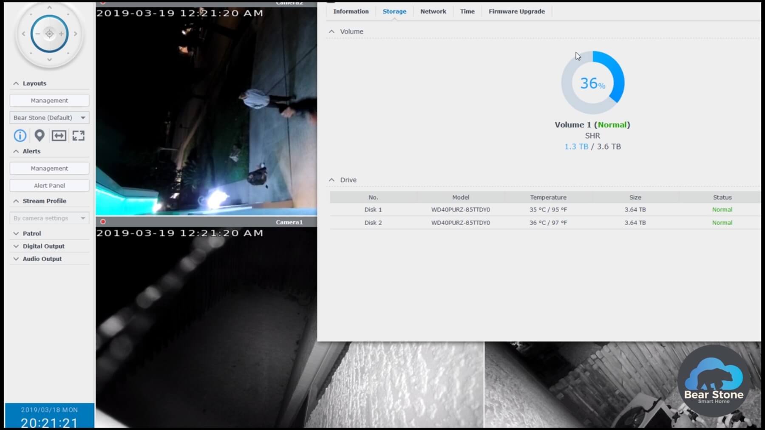Screen dimensions: 765x430
Task: Click the 36% volume usage donut chart
Action: click(592, 82)
